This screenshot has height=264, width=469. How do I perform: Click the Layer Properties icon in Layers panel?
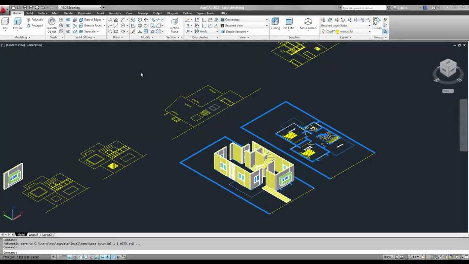coord(324,20)
